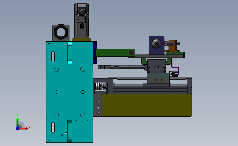Select the round gray motor face
Viewport: 238px width, 146px height.
click(x=156, y=44)
